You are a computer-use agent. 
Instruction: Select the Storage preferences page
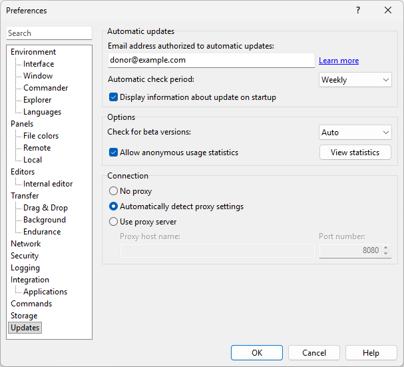pos(24,316)
